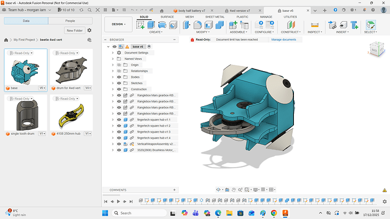This screenshot has height=219, width=390.
Task: Toggle visibility of fingertech square hub v1:1
Action: (119, 120)
